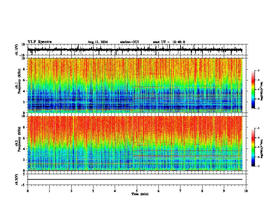Click the ch.2 spectrogram plot area
The image size is (277, 214).
click(135, 143)
